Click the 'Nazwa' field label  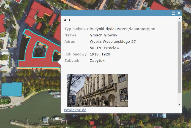70,35
